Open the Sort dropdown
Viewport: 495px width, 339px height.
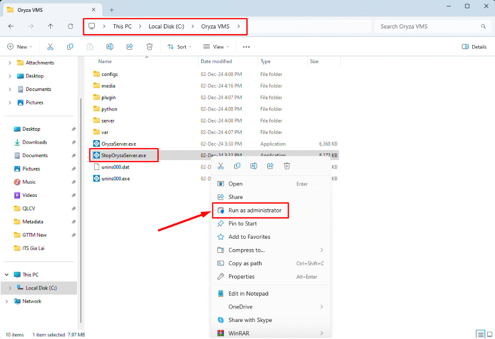(179, 47)
